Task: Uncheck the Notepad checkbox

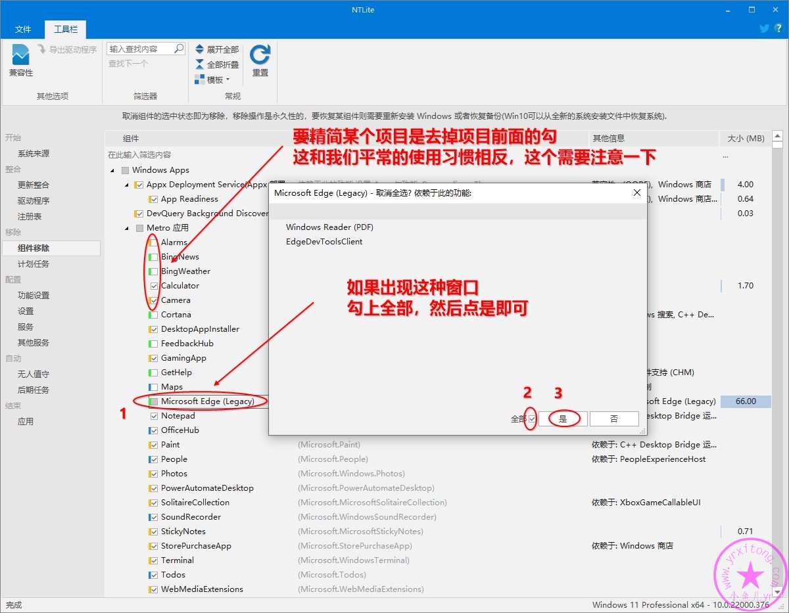Action: point(154,416)
